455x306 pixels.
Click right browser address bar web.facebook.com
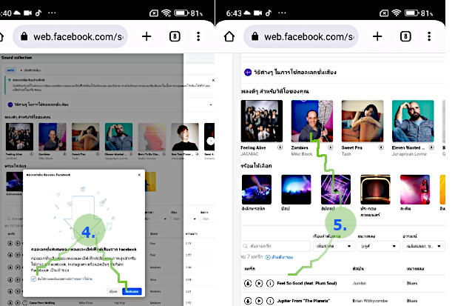pyautogui.click(x=301, y=36)
